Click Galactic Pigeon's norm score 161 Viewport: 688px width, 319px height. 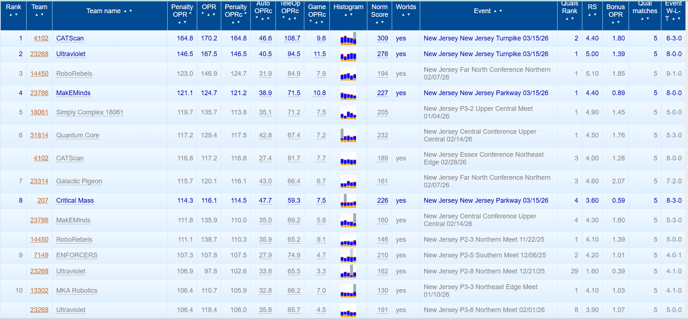[382, 181]
